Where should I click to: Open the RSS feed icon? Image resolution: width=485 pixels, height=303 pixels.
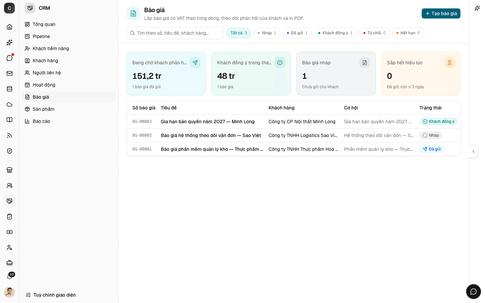tap(9, 135)
